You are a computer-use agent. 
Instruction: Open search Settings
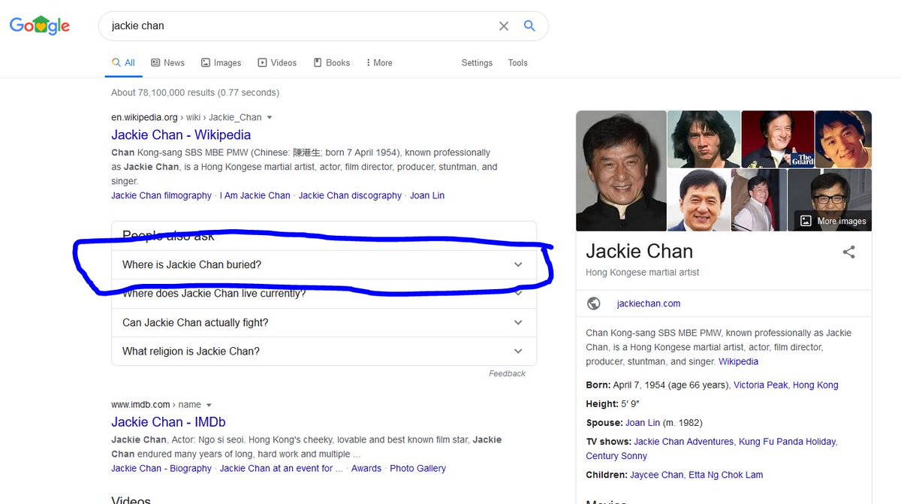477,63
